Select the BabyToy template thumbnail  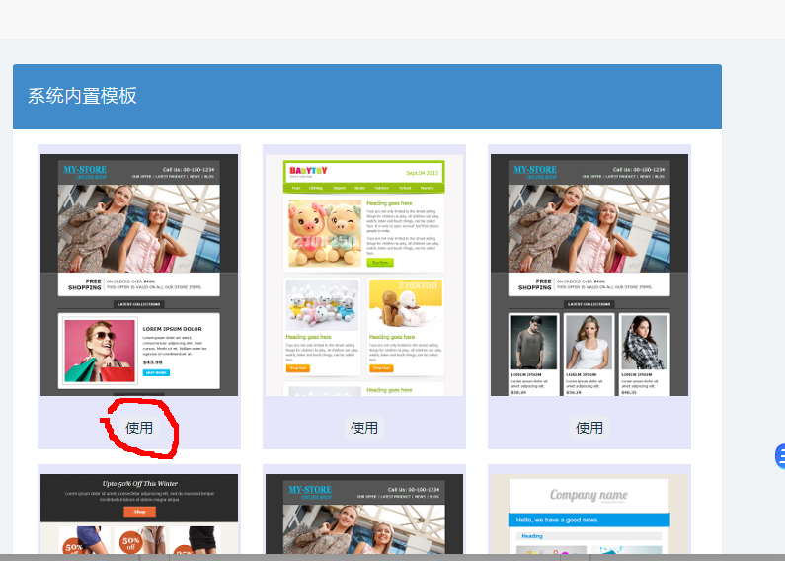[x=364, y=275]
